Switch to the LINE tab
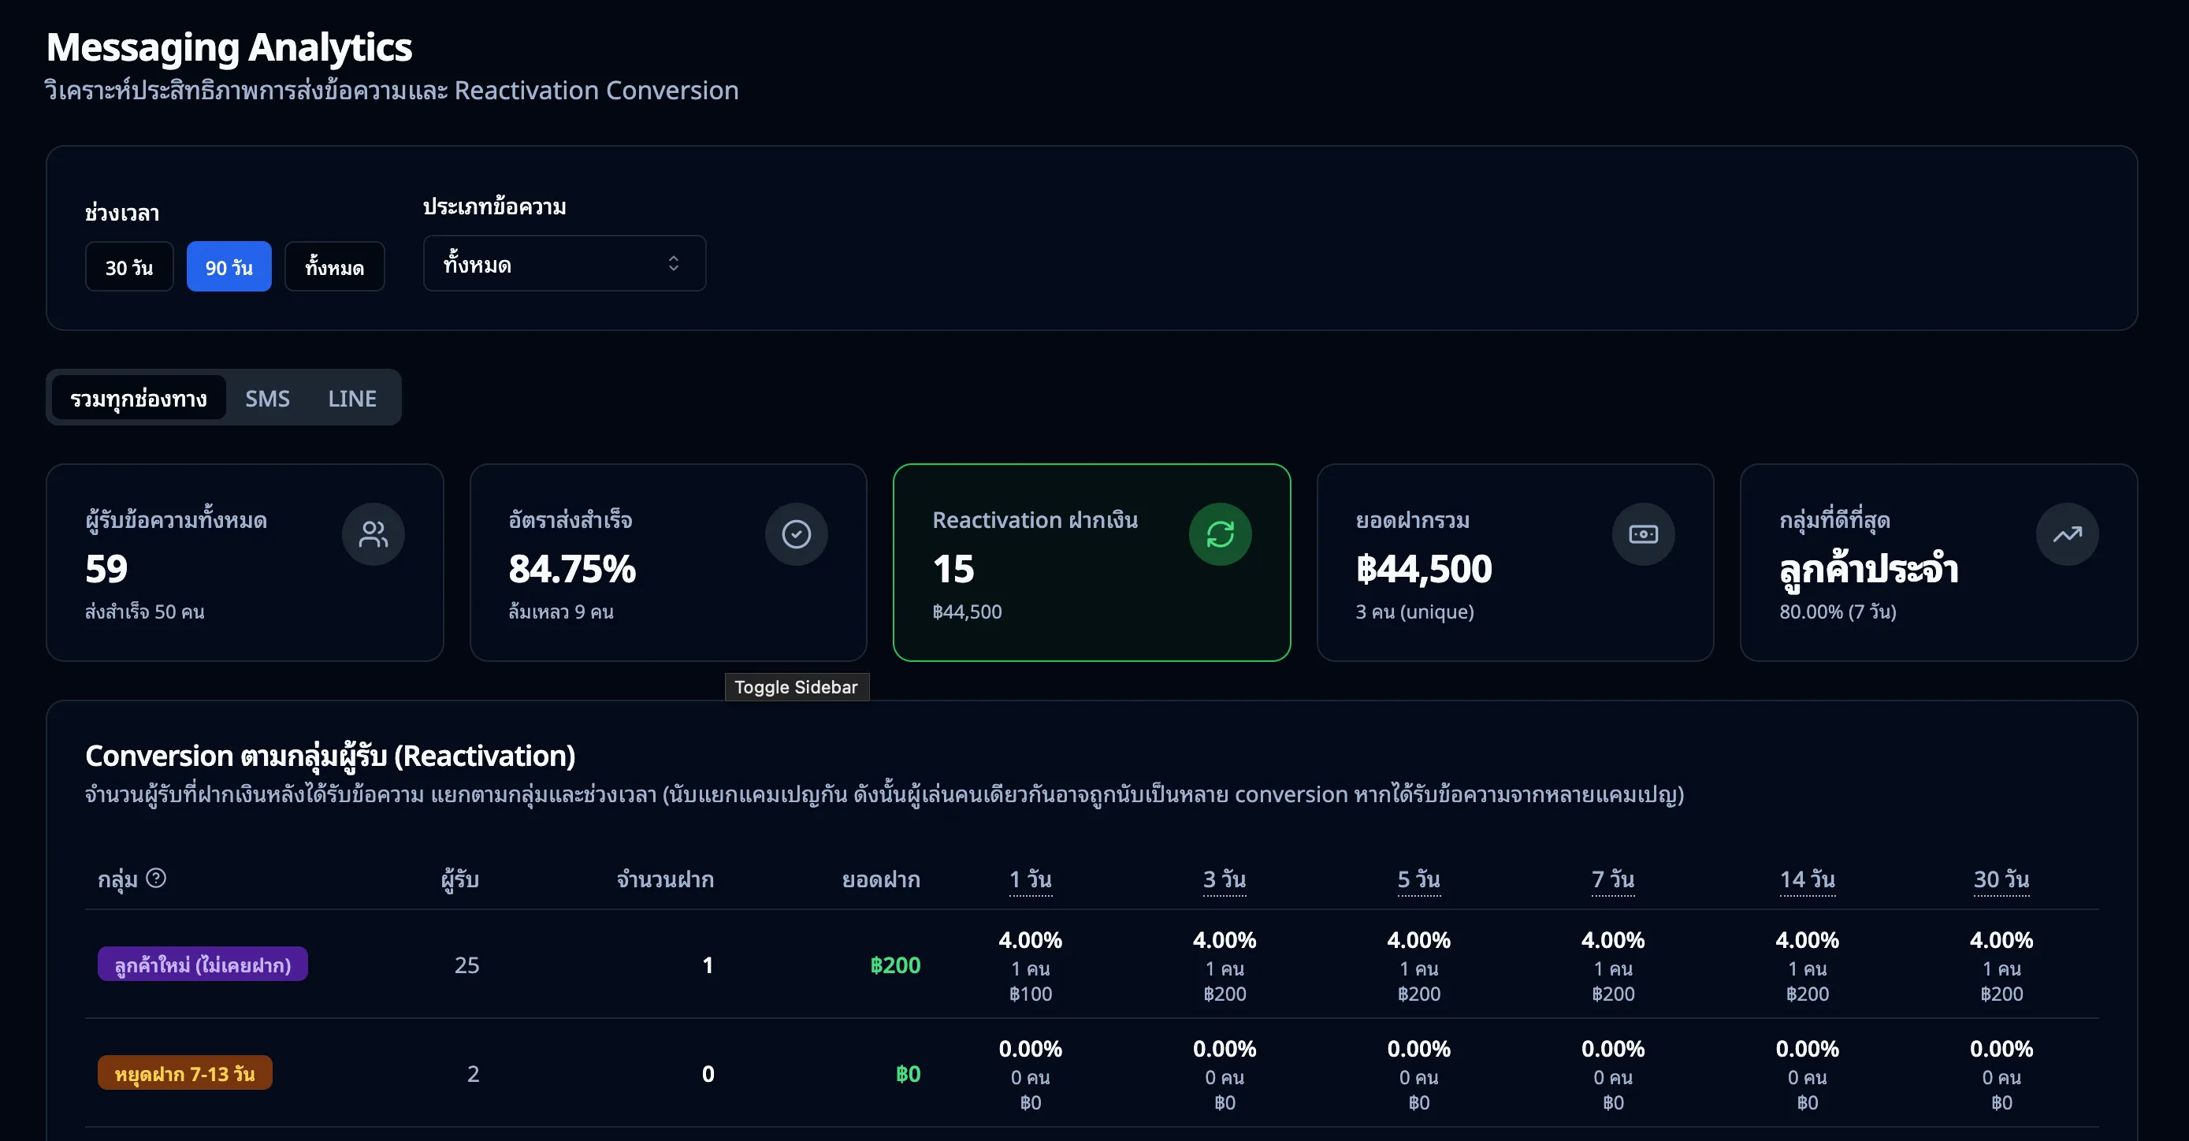Image resolution: width=2189 pixels, height=1141 pixels. [x=351, y=399]
